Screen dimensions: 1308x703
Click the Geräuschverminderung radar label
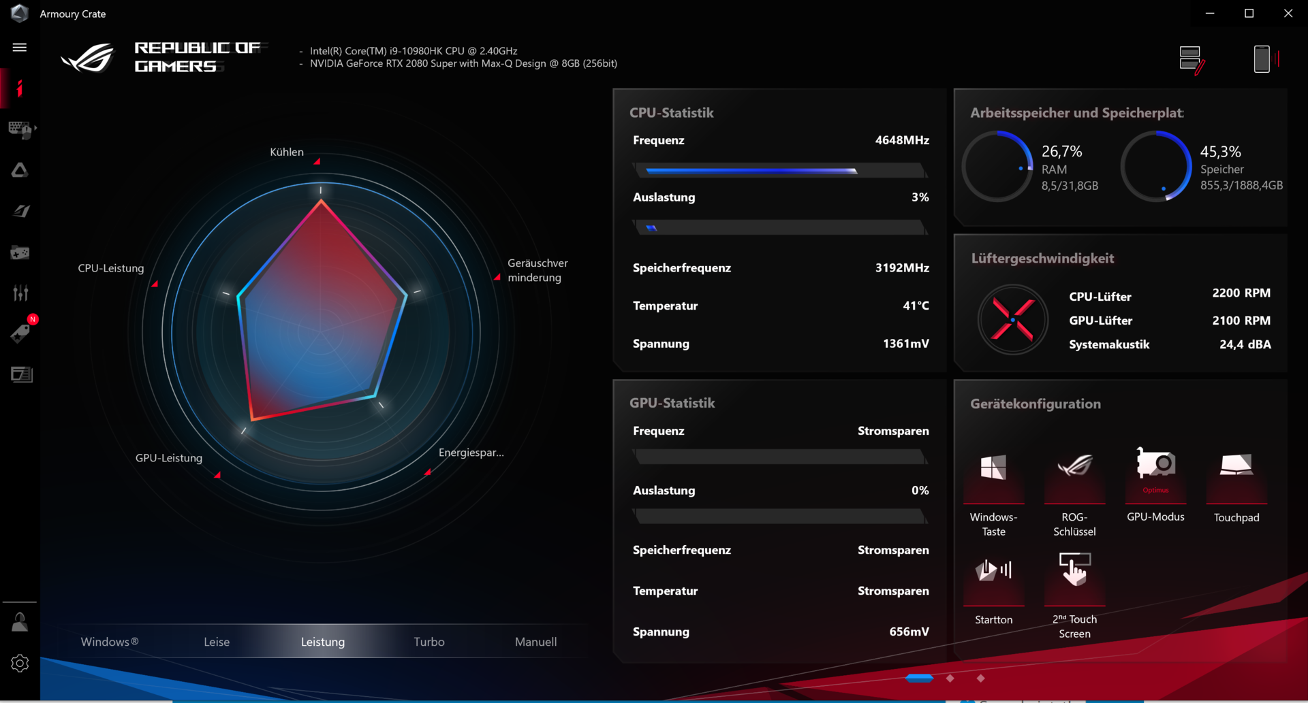[538, 270]
